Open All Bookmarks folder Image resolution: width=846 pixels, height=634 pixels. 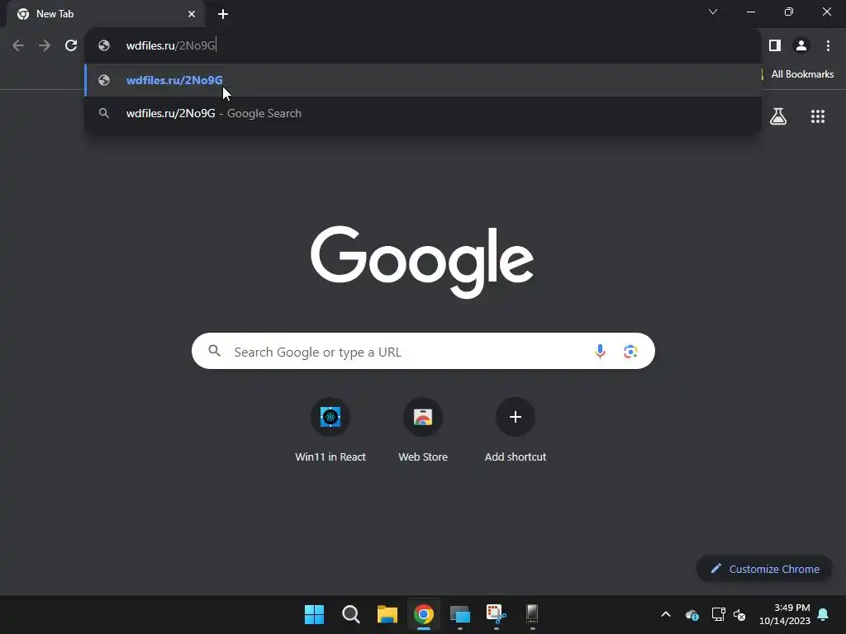pos(802,74)
